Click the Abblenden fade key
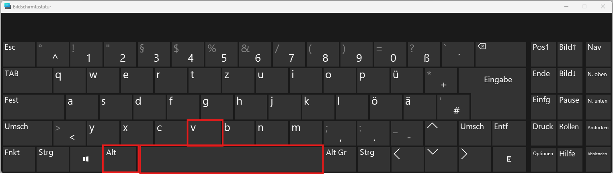This screenshot has width=613, height=174. [x=597, y=159]
